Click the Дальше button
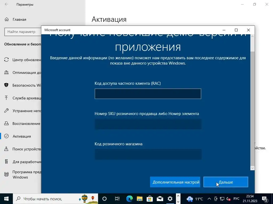273x204 pixels. click(226, 182)
